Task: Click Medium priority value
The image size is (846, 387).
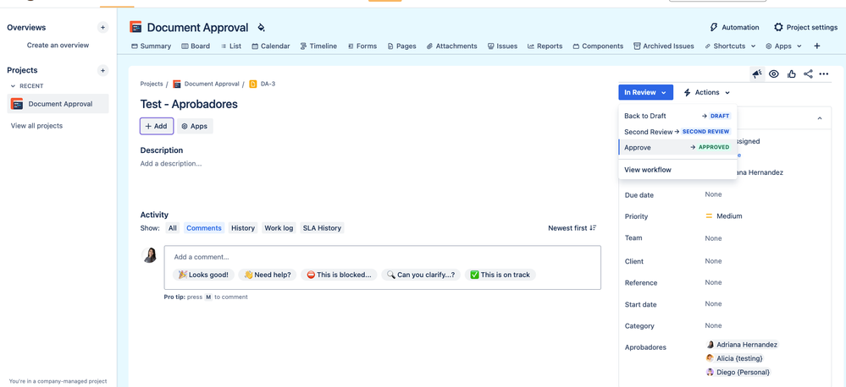Action: click(723, 216)
